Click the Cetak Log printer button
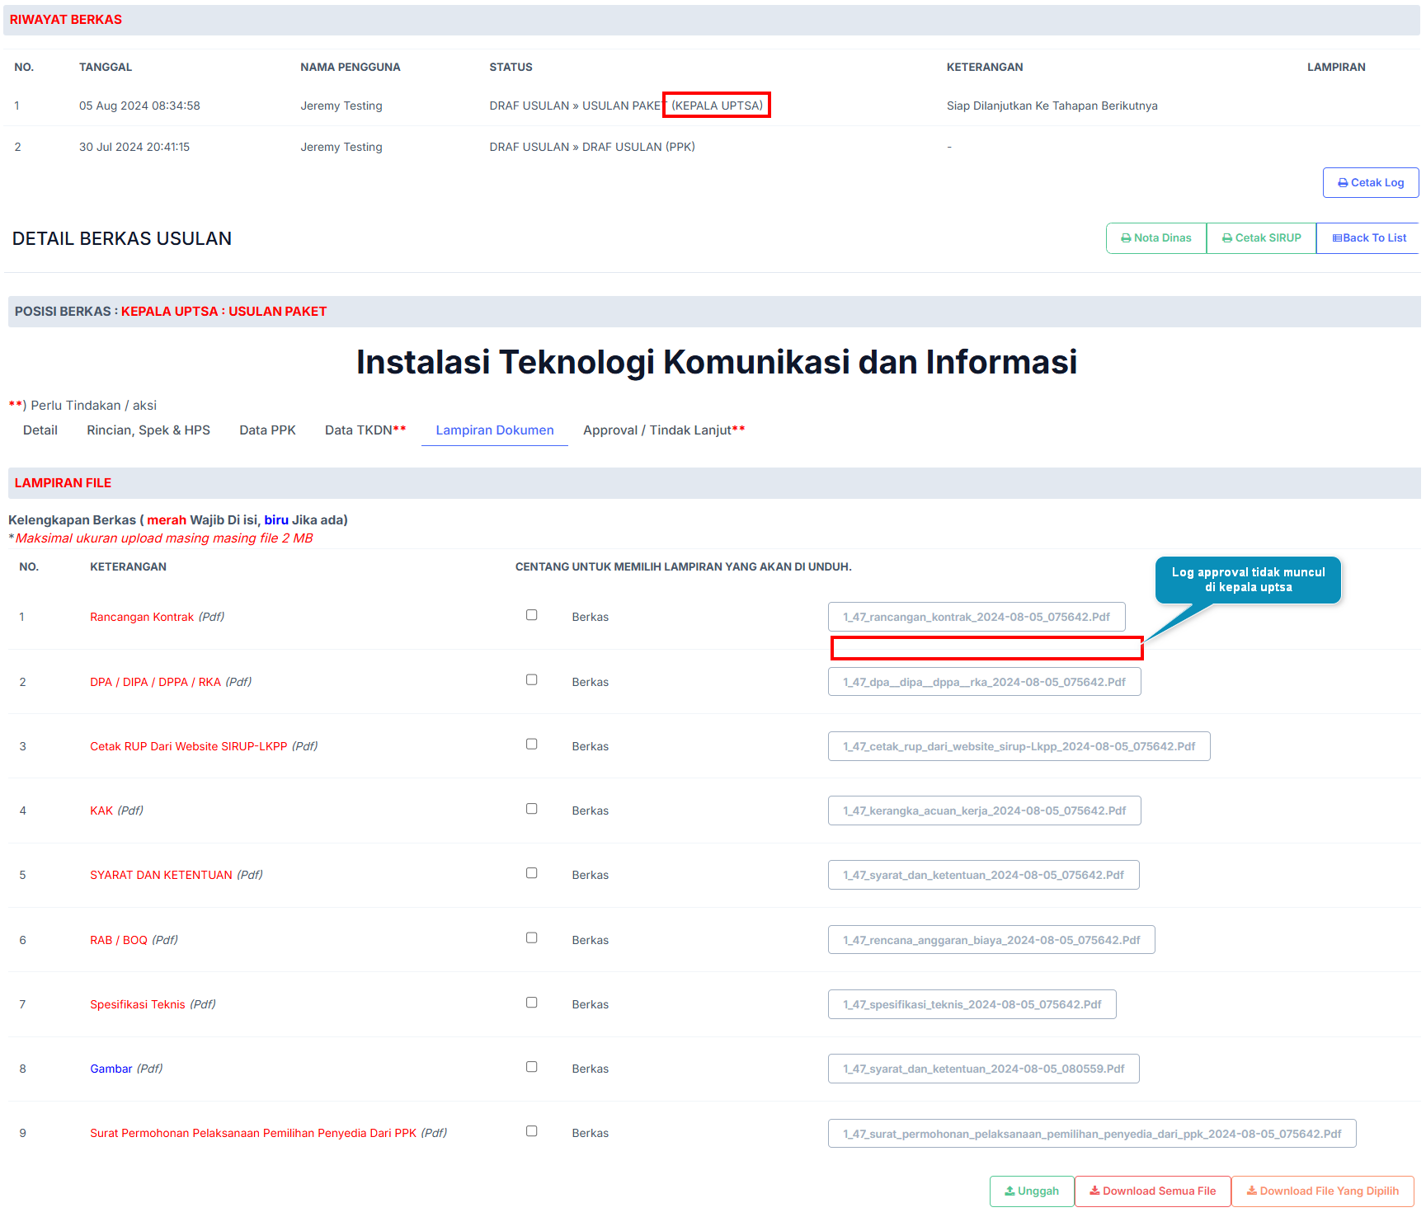 [1370, 183]
